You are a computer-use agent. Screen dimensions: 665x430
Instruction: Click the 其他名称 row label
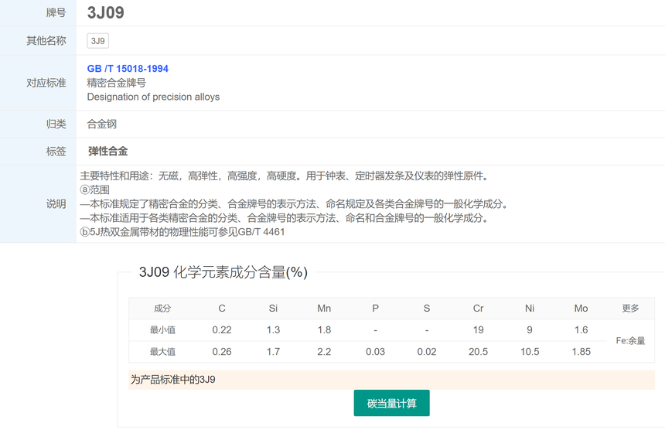pyautogui.click(x=46, y=41)
